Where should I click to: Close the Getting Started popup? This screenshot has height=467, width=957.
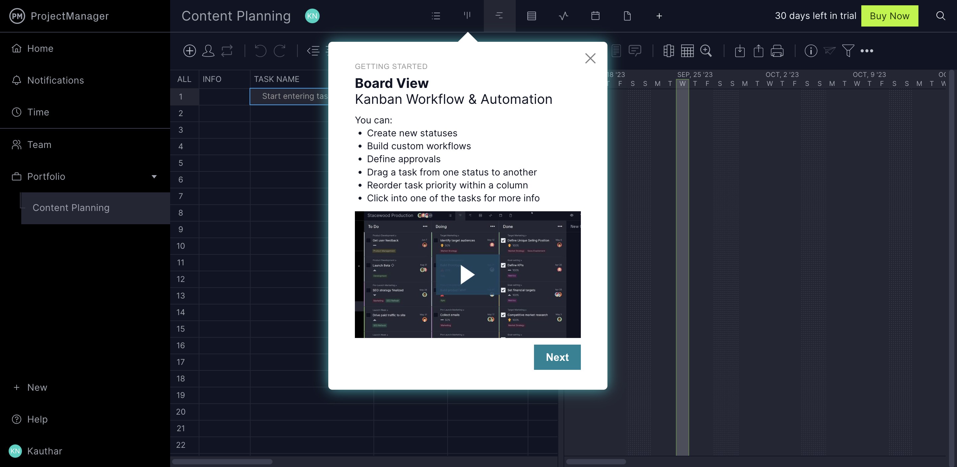pos(590,58)
